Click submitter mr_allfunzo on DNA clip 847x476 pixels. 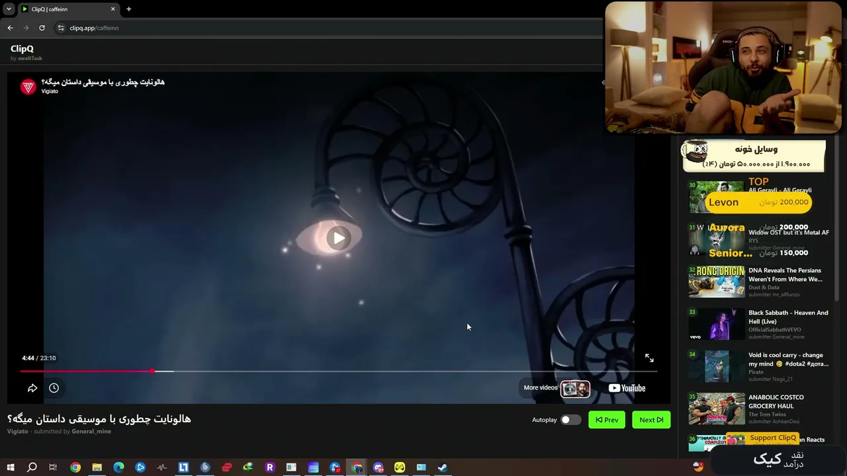774,295
